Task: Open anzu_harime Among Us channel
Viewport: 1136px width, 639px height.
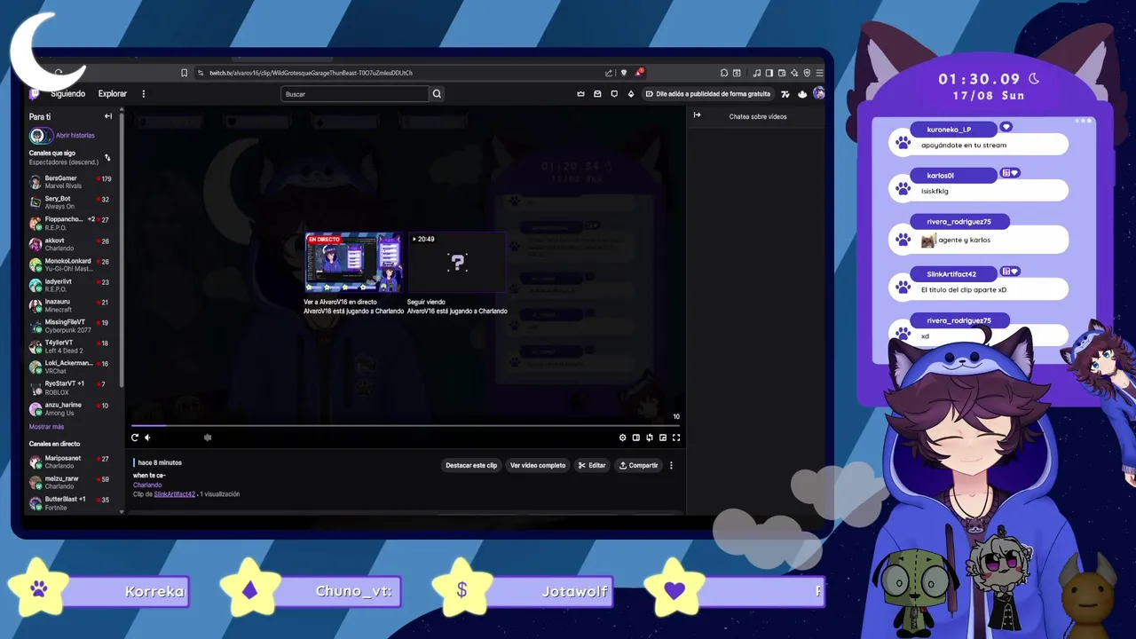Action: coord(70,408)
